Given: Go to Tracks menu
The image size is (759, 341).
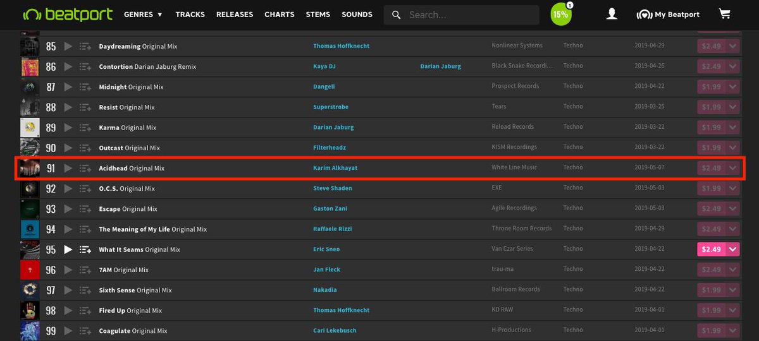Looking at the screenshot, I should (x=189, y=15).
